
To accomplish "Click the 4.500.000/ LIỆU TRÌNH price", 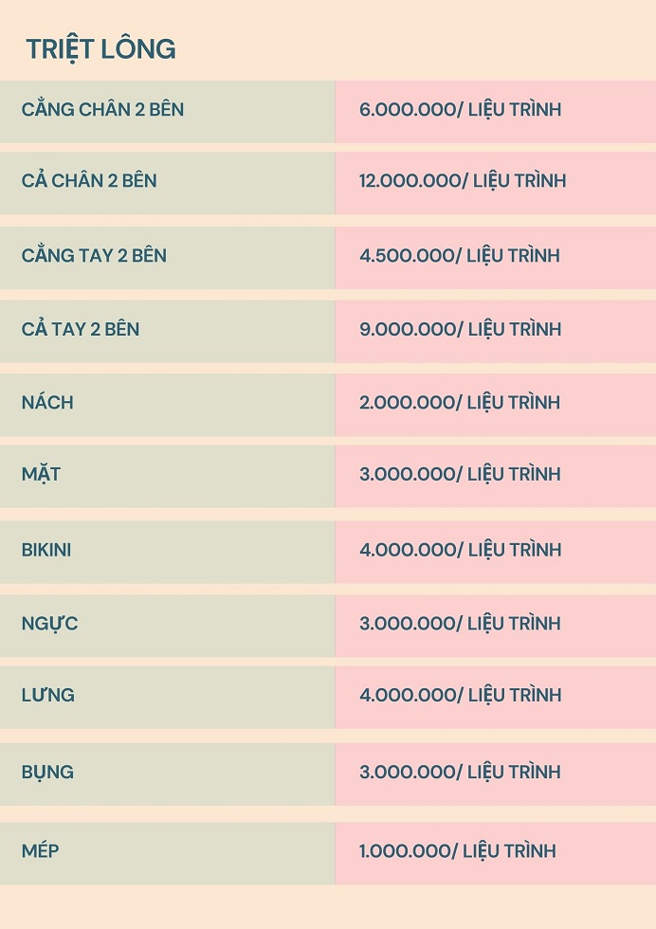I will (x=460, y=256).
